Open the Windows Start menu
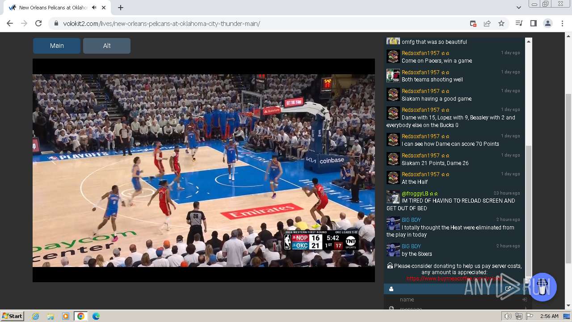The height and width of the screenshot is (322, 572). (x=12, y=316)
